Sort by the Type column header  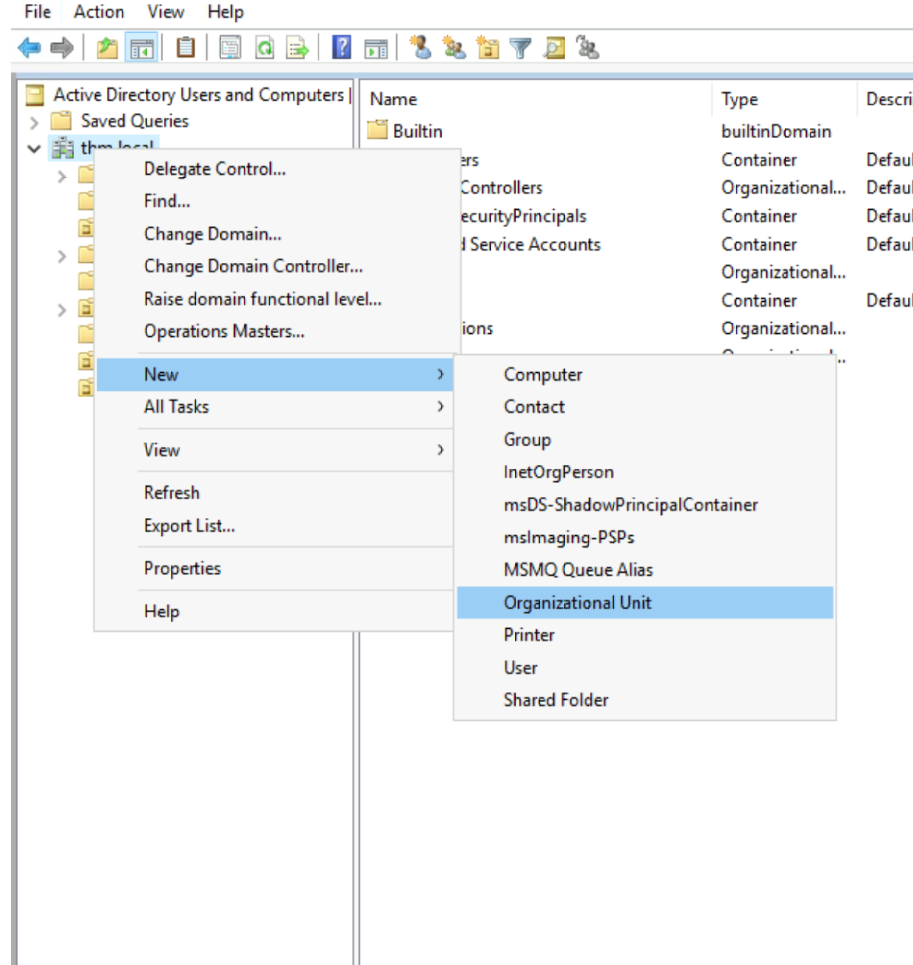coord(784,99)
